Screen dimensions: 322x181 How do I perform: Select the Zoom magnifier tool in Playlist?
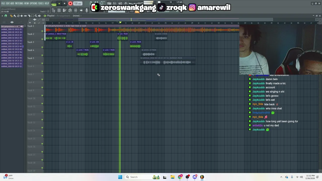click(36, 16)
